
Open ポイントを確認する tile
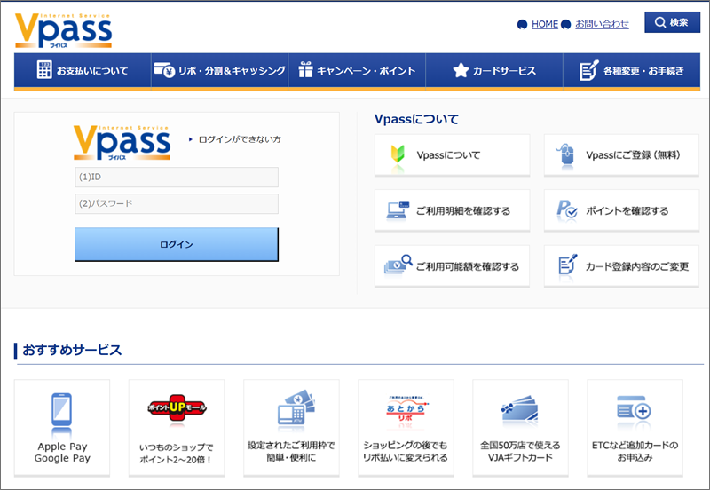[x=621, y=210]
